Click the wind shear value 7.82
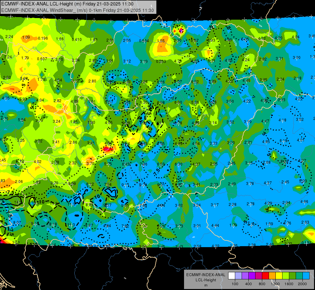 pyautogui.click(x=125, y=226)
